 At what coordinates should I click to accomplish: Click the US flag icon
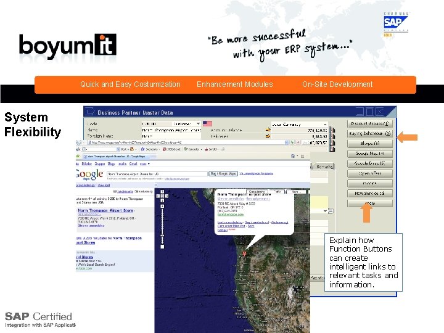pyautogui.click(x=207, y=124)
